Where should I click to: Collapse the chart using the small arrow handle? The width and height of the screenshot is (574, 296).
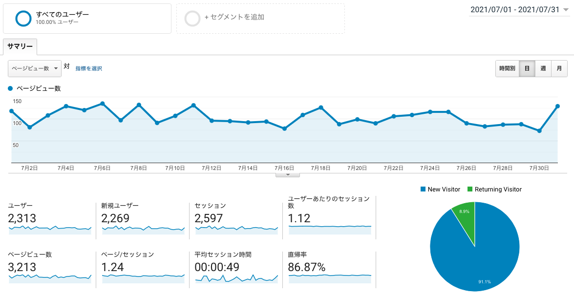[x=288, y=175]
